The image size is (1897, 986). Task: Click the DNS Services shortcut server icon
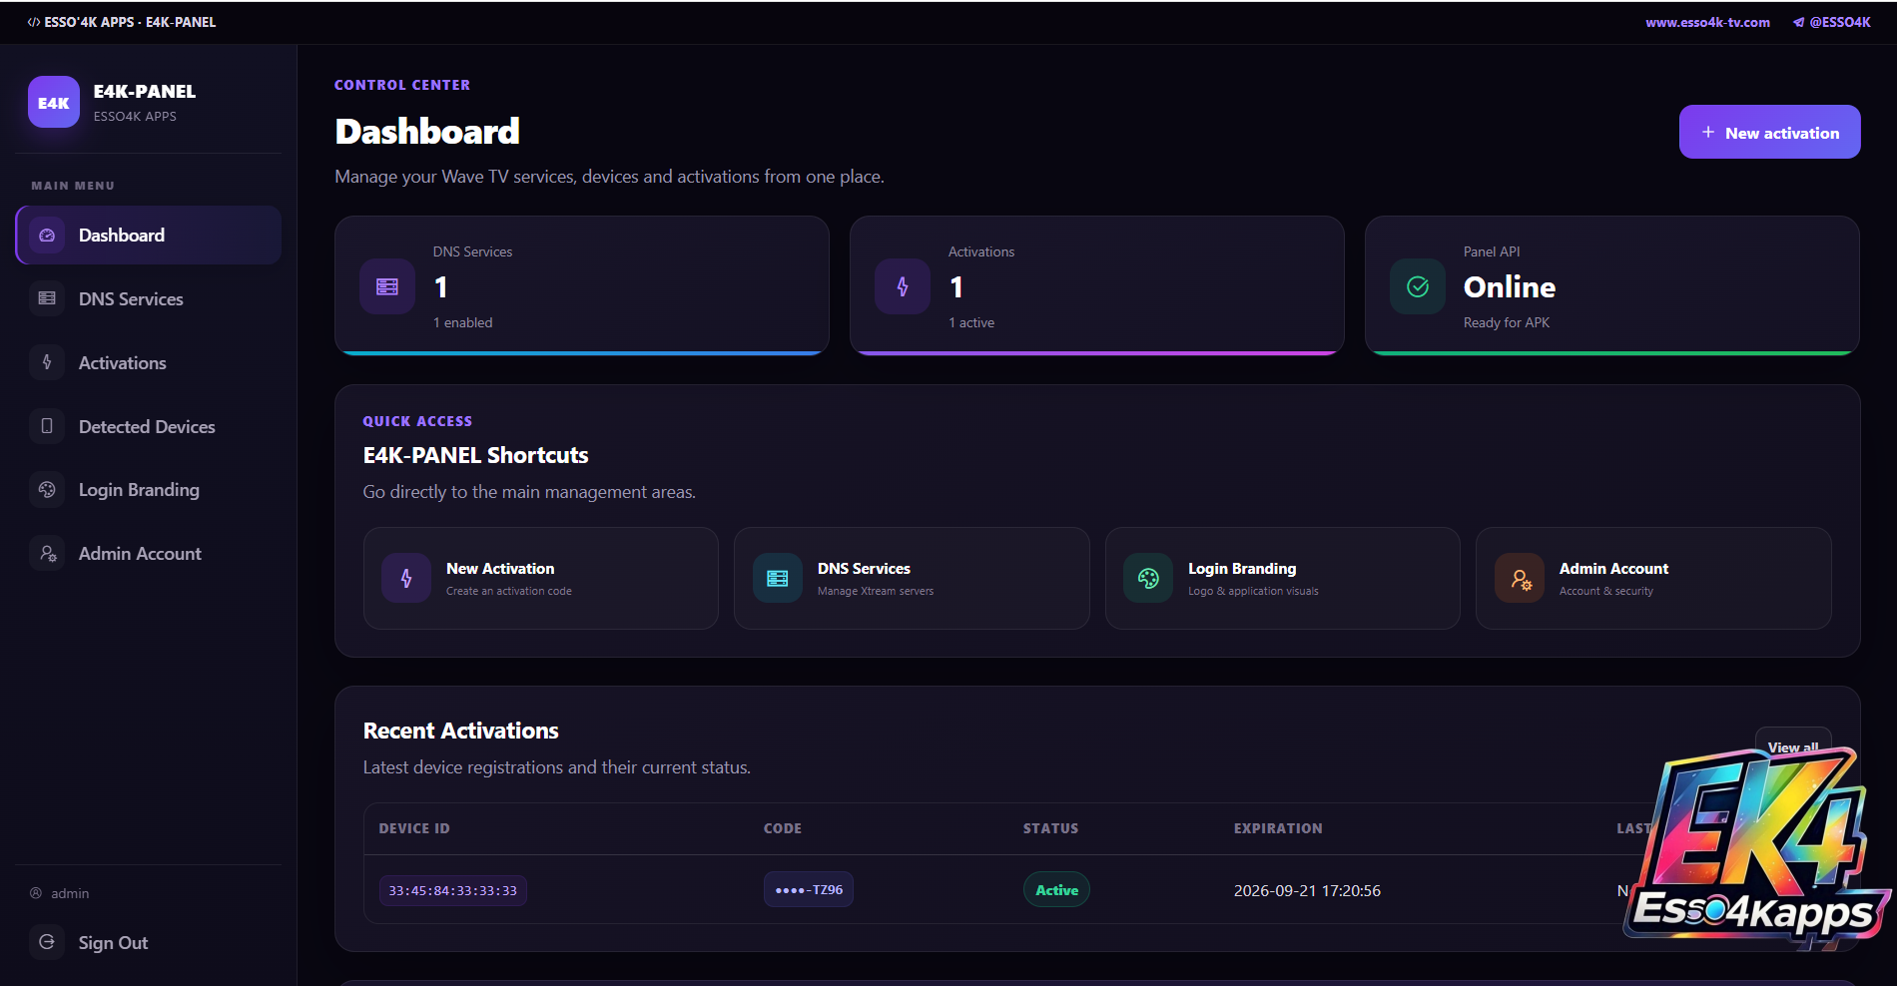point(778,578)
